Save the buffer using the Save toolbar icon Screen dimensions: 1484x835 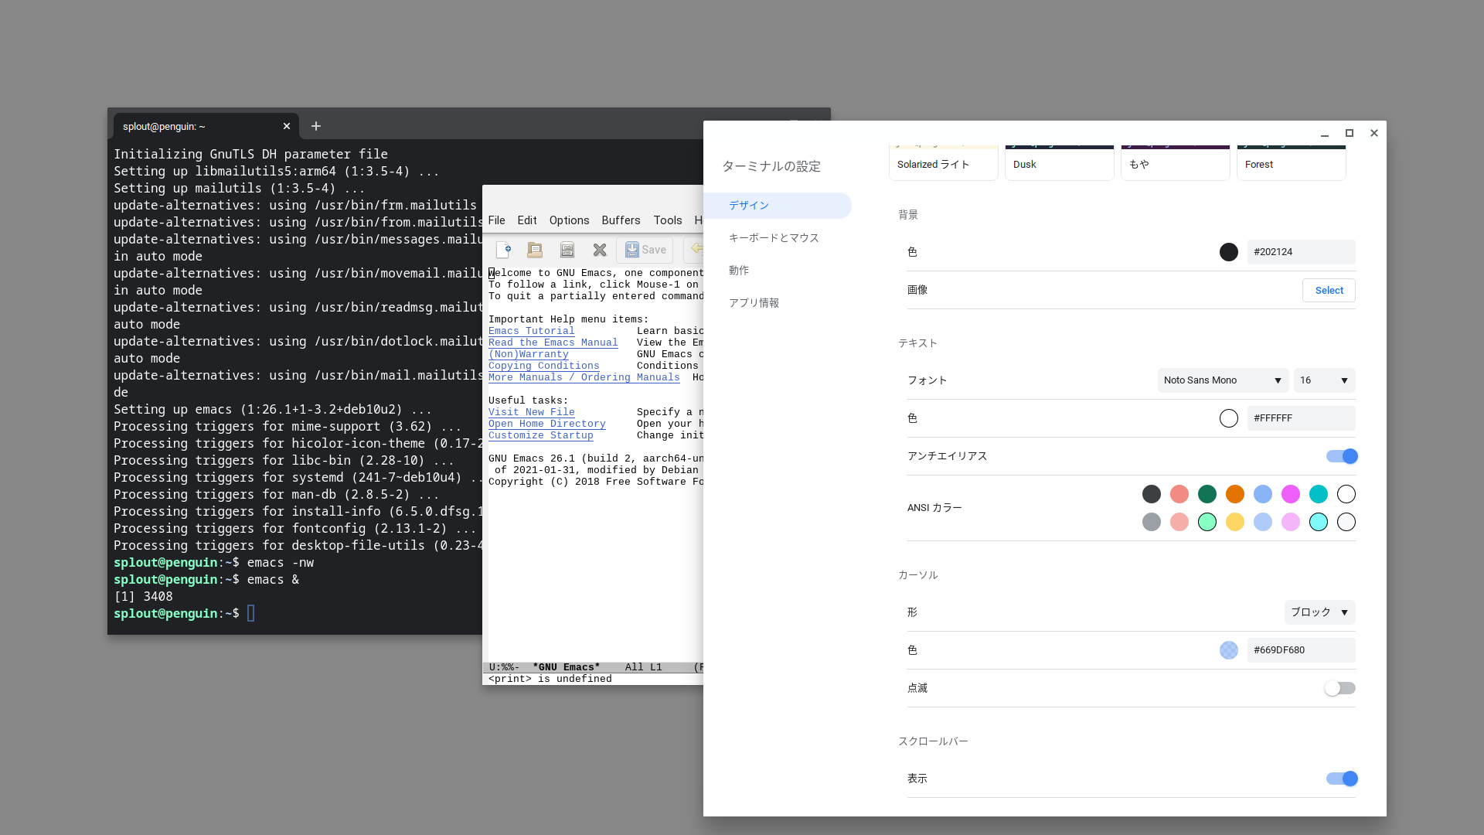646,250
